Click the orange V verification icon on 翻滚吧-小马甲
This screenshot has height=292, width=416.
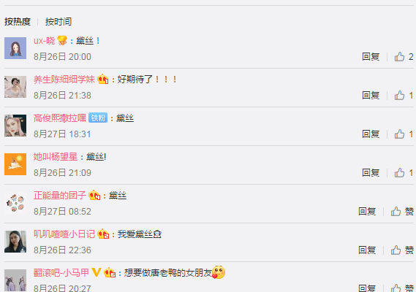pos(97,272)
